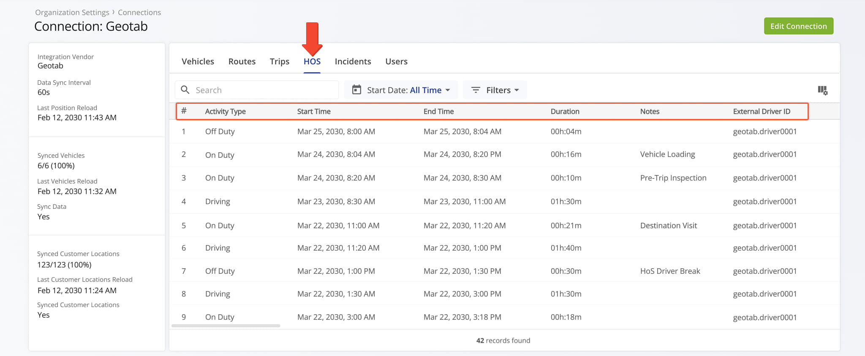This screenshot has width=865, height=356.
Task: Click the 'Vehicle Loading' note
Action: [667, 154]
